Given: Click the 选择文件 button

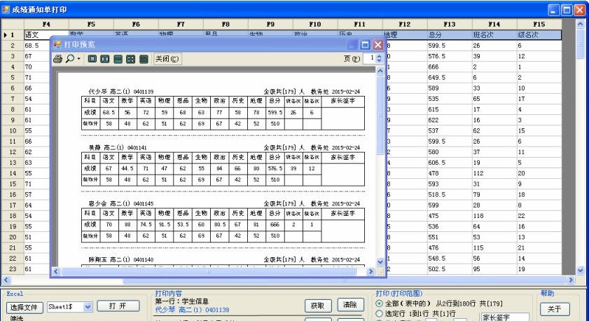Looking at the screenshot, I should pos(25,308).
